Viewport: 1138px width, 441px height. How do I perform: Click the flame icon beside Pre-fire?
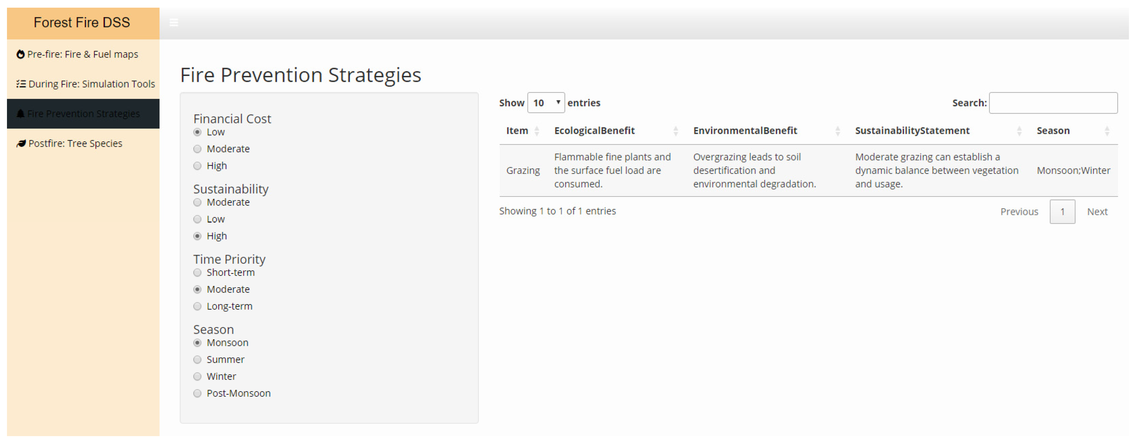click(x=20, y=54)
